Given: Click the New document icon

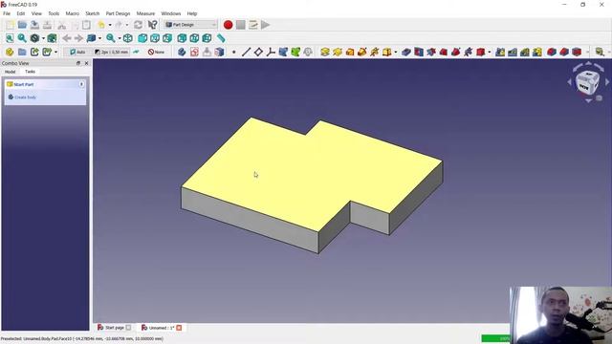Looking at the screenshot, I should 10,25.
